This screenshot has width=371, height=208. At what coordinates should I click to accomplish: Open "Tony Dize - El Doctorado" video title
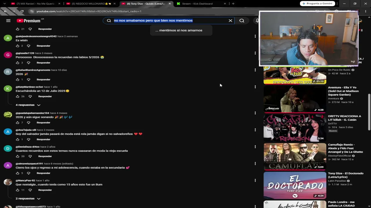(x=345, y=175)
